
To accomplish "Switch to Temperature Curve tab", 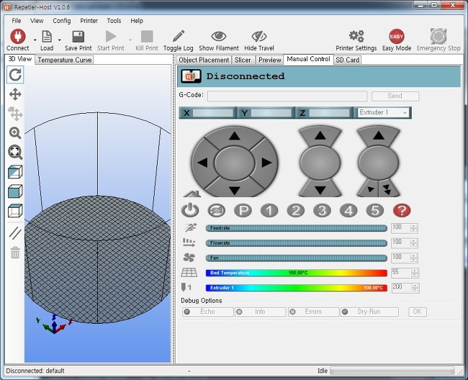I will click(x=65, y=60).
